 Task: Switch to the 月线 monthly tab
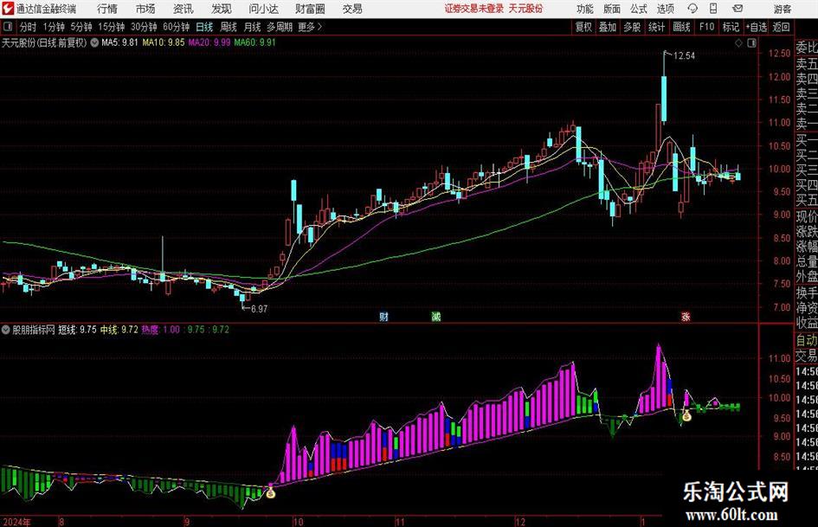(252, 27)
